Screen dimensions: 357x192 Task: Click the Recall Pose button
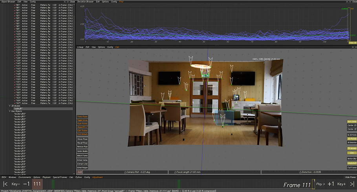(x=82, y=143)
